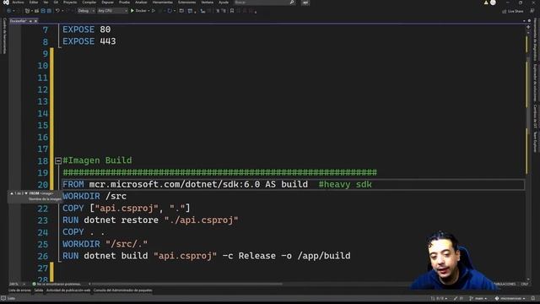
Task: Click 'RUN dotnet build' line 26 text
Action: point(206,256)
